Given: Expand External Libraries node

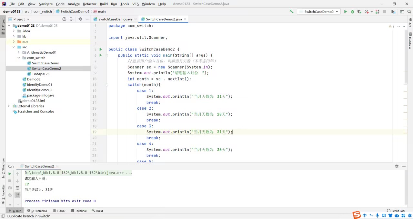Looking at the screenshot, I should [9, 106].
